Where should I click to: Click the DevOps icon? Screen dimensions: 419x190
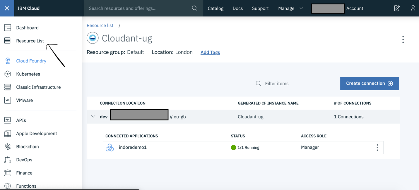tap(8, 160)
